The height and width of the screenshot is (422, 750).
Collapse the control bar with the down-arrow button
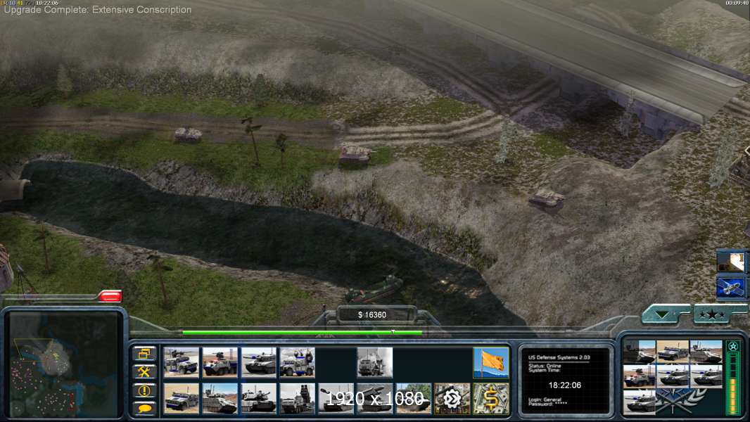click(663, 314)
